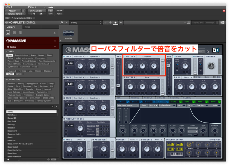Screen dimensions: 230x166
Task: Toggle Filter 1 on/off indicator
Action: coord(125,57)
